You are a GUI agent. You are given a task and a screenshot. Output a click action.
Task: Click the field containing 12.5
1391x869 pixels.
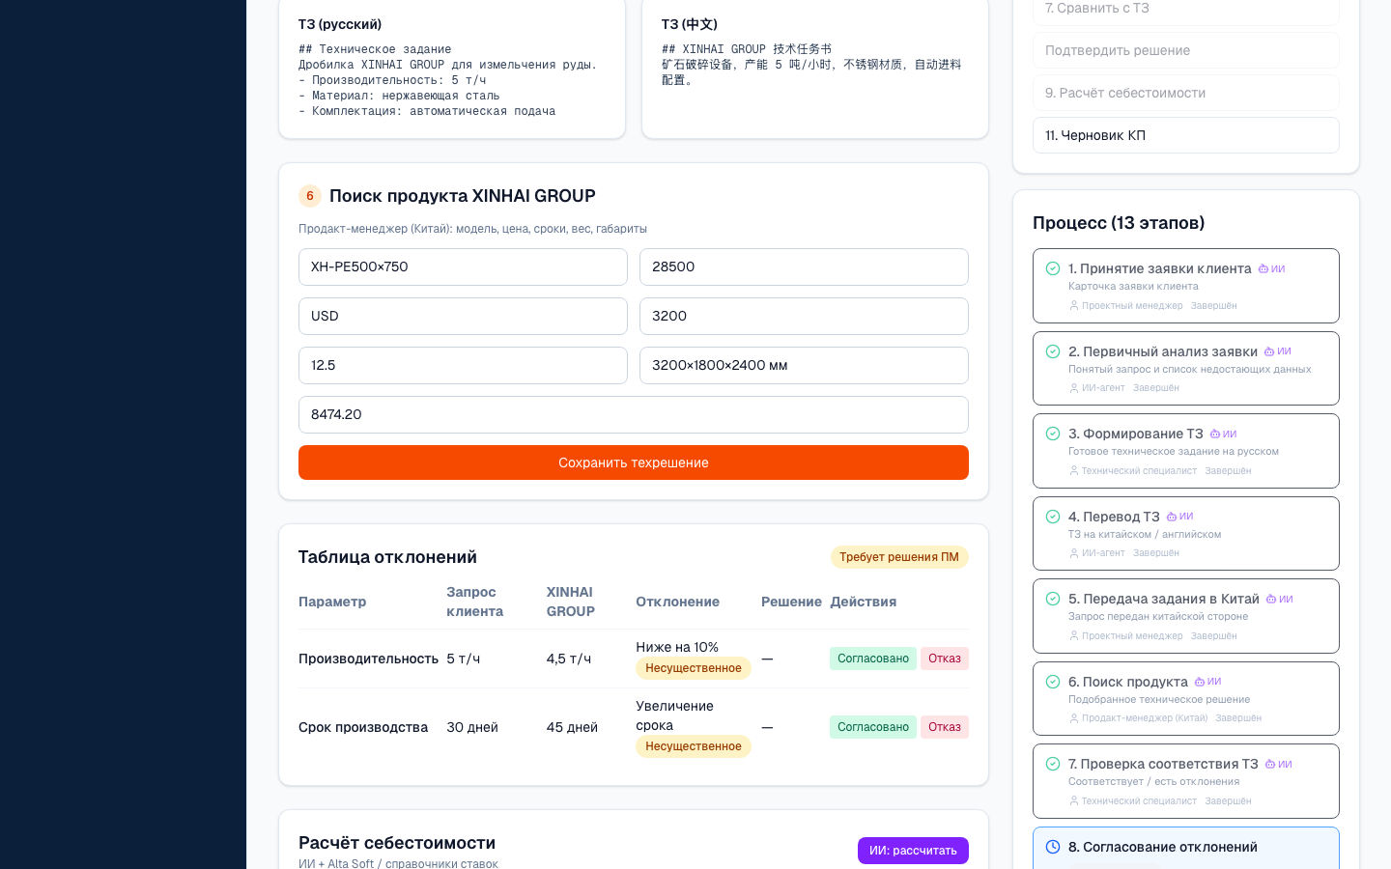coord(463,365)
